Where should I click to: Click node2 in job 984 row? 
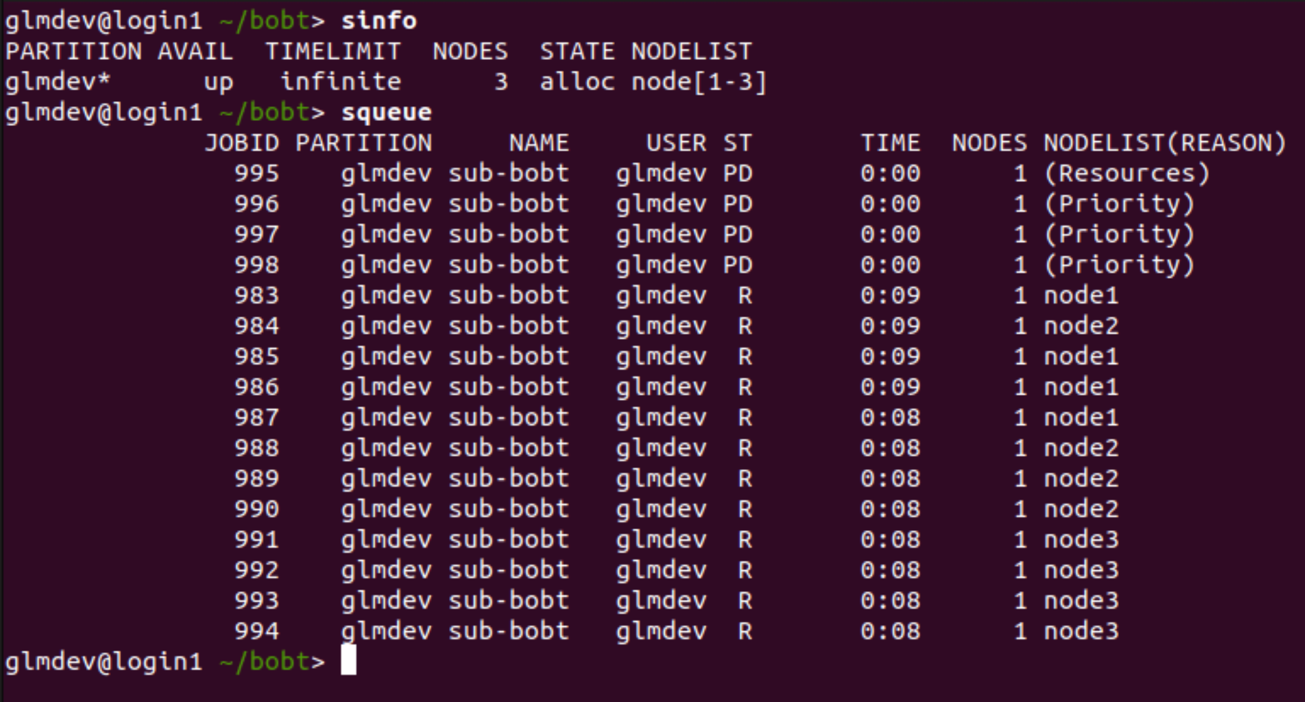(x=1081, y=326)
